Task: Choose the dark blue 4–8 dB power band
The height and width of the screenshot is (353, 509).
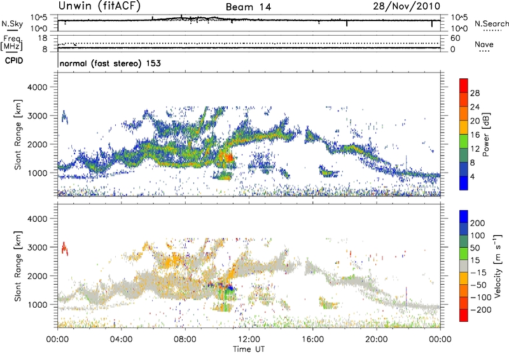Action: pyautogui.click(x=464, y=169)
